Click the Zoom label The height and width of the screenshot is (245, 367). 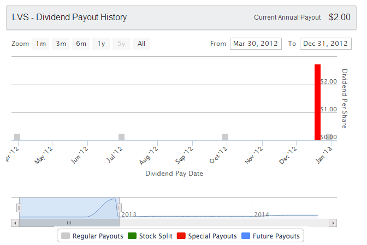[20, 44]
